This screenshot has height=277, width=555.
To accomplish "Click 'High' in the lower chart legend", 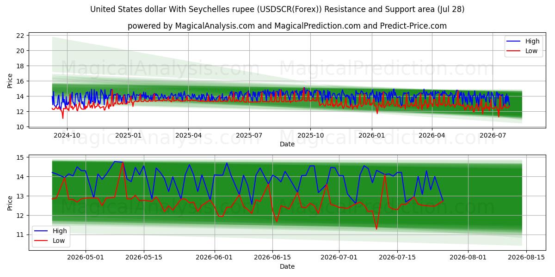I will pyautogui.click(x=60, y=231).
